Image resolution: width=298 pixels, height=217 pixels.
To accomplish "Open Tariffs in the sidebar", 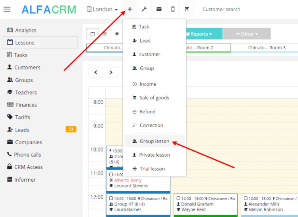I will pyautogui.click(x=18, y=117).
